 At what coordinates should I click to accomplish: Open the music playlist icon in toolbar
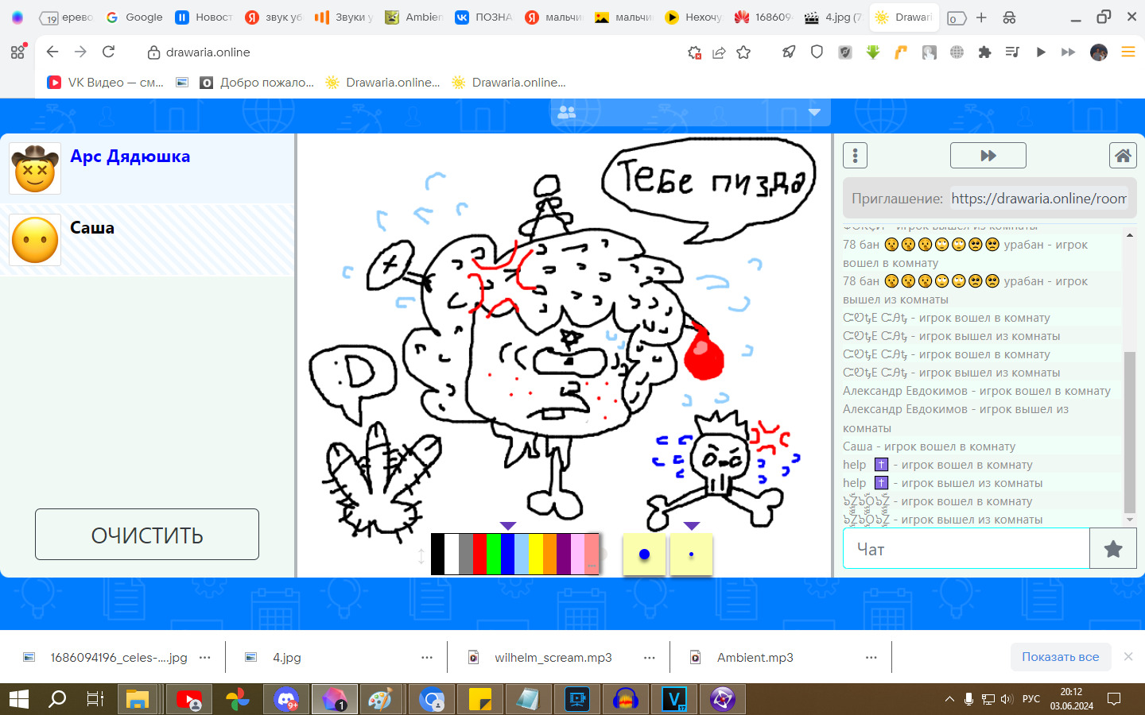(x=1012, y=52)
